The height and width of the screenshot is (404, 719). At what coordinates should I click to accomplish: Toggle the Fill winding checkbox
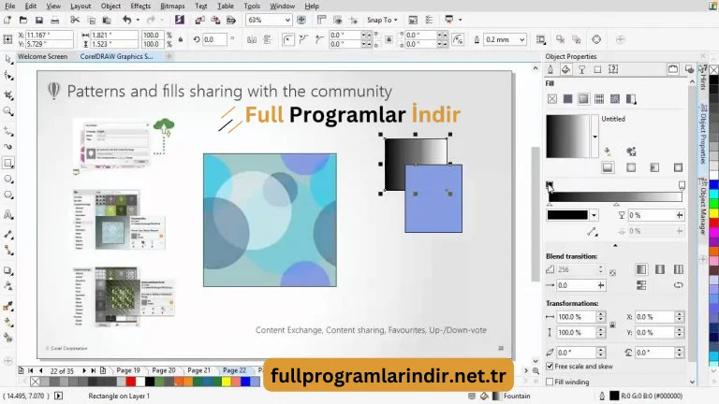[x=550, y=382]
